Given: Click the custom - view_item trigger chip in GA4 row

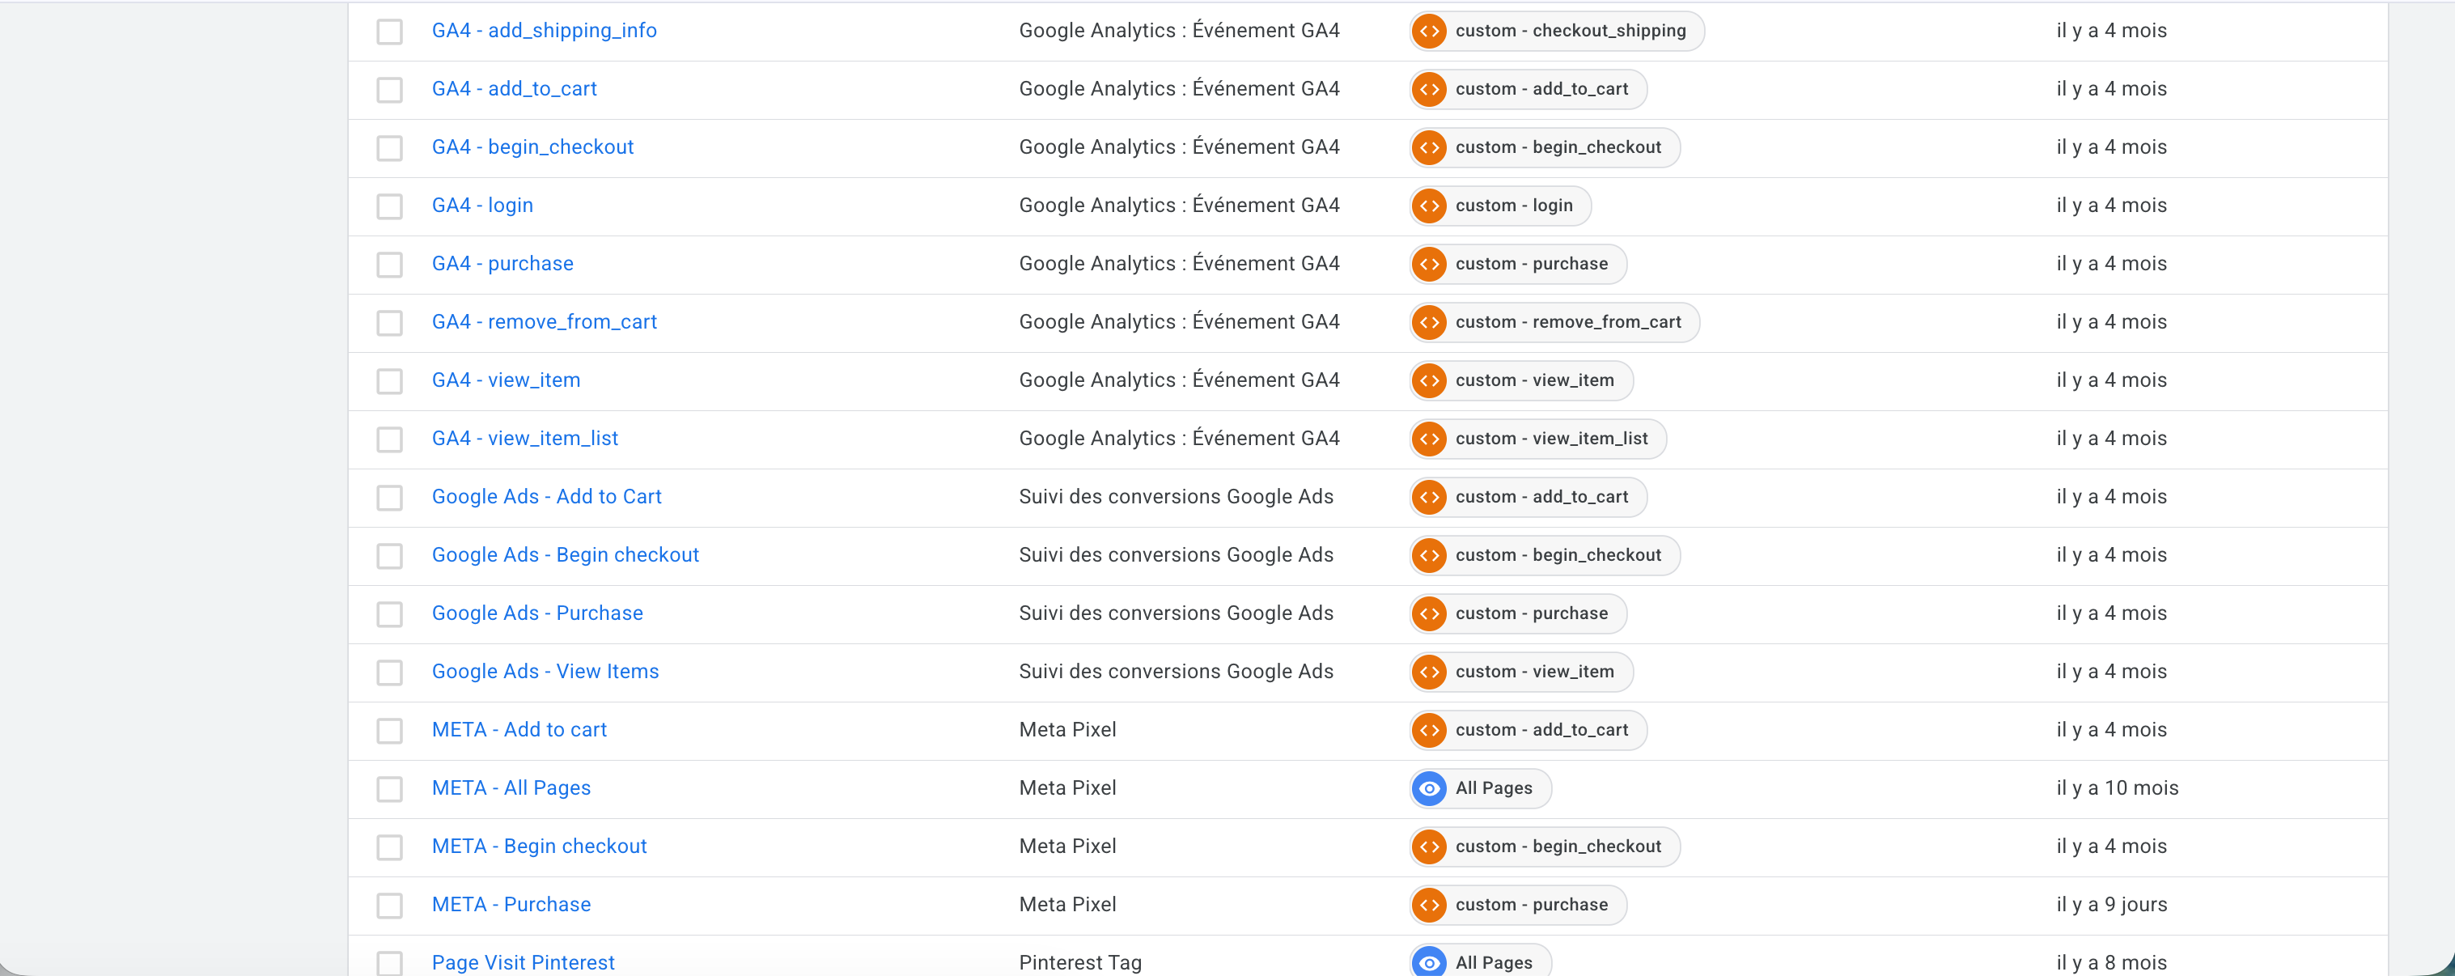Looking at the screenshot, I should (1533, 380).
